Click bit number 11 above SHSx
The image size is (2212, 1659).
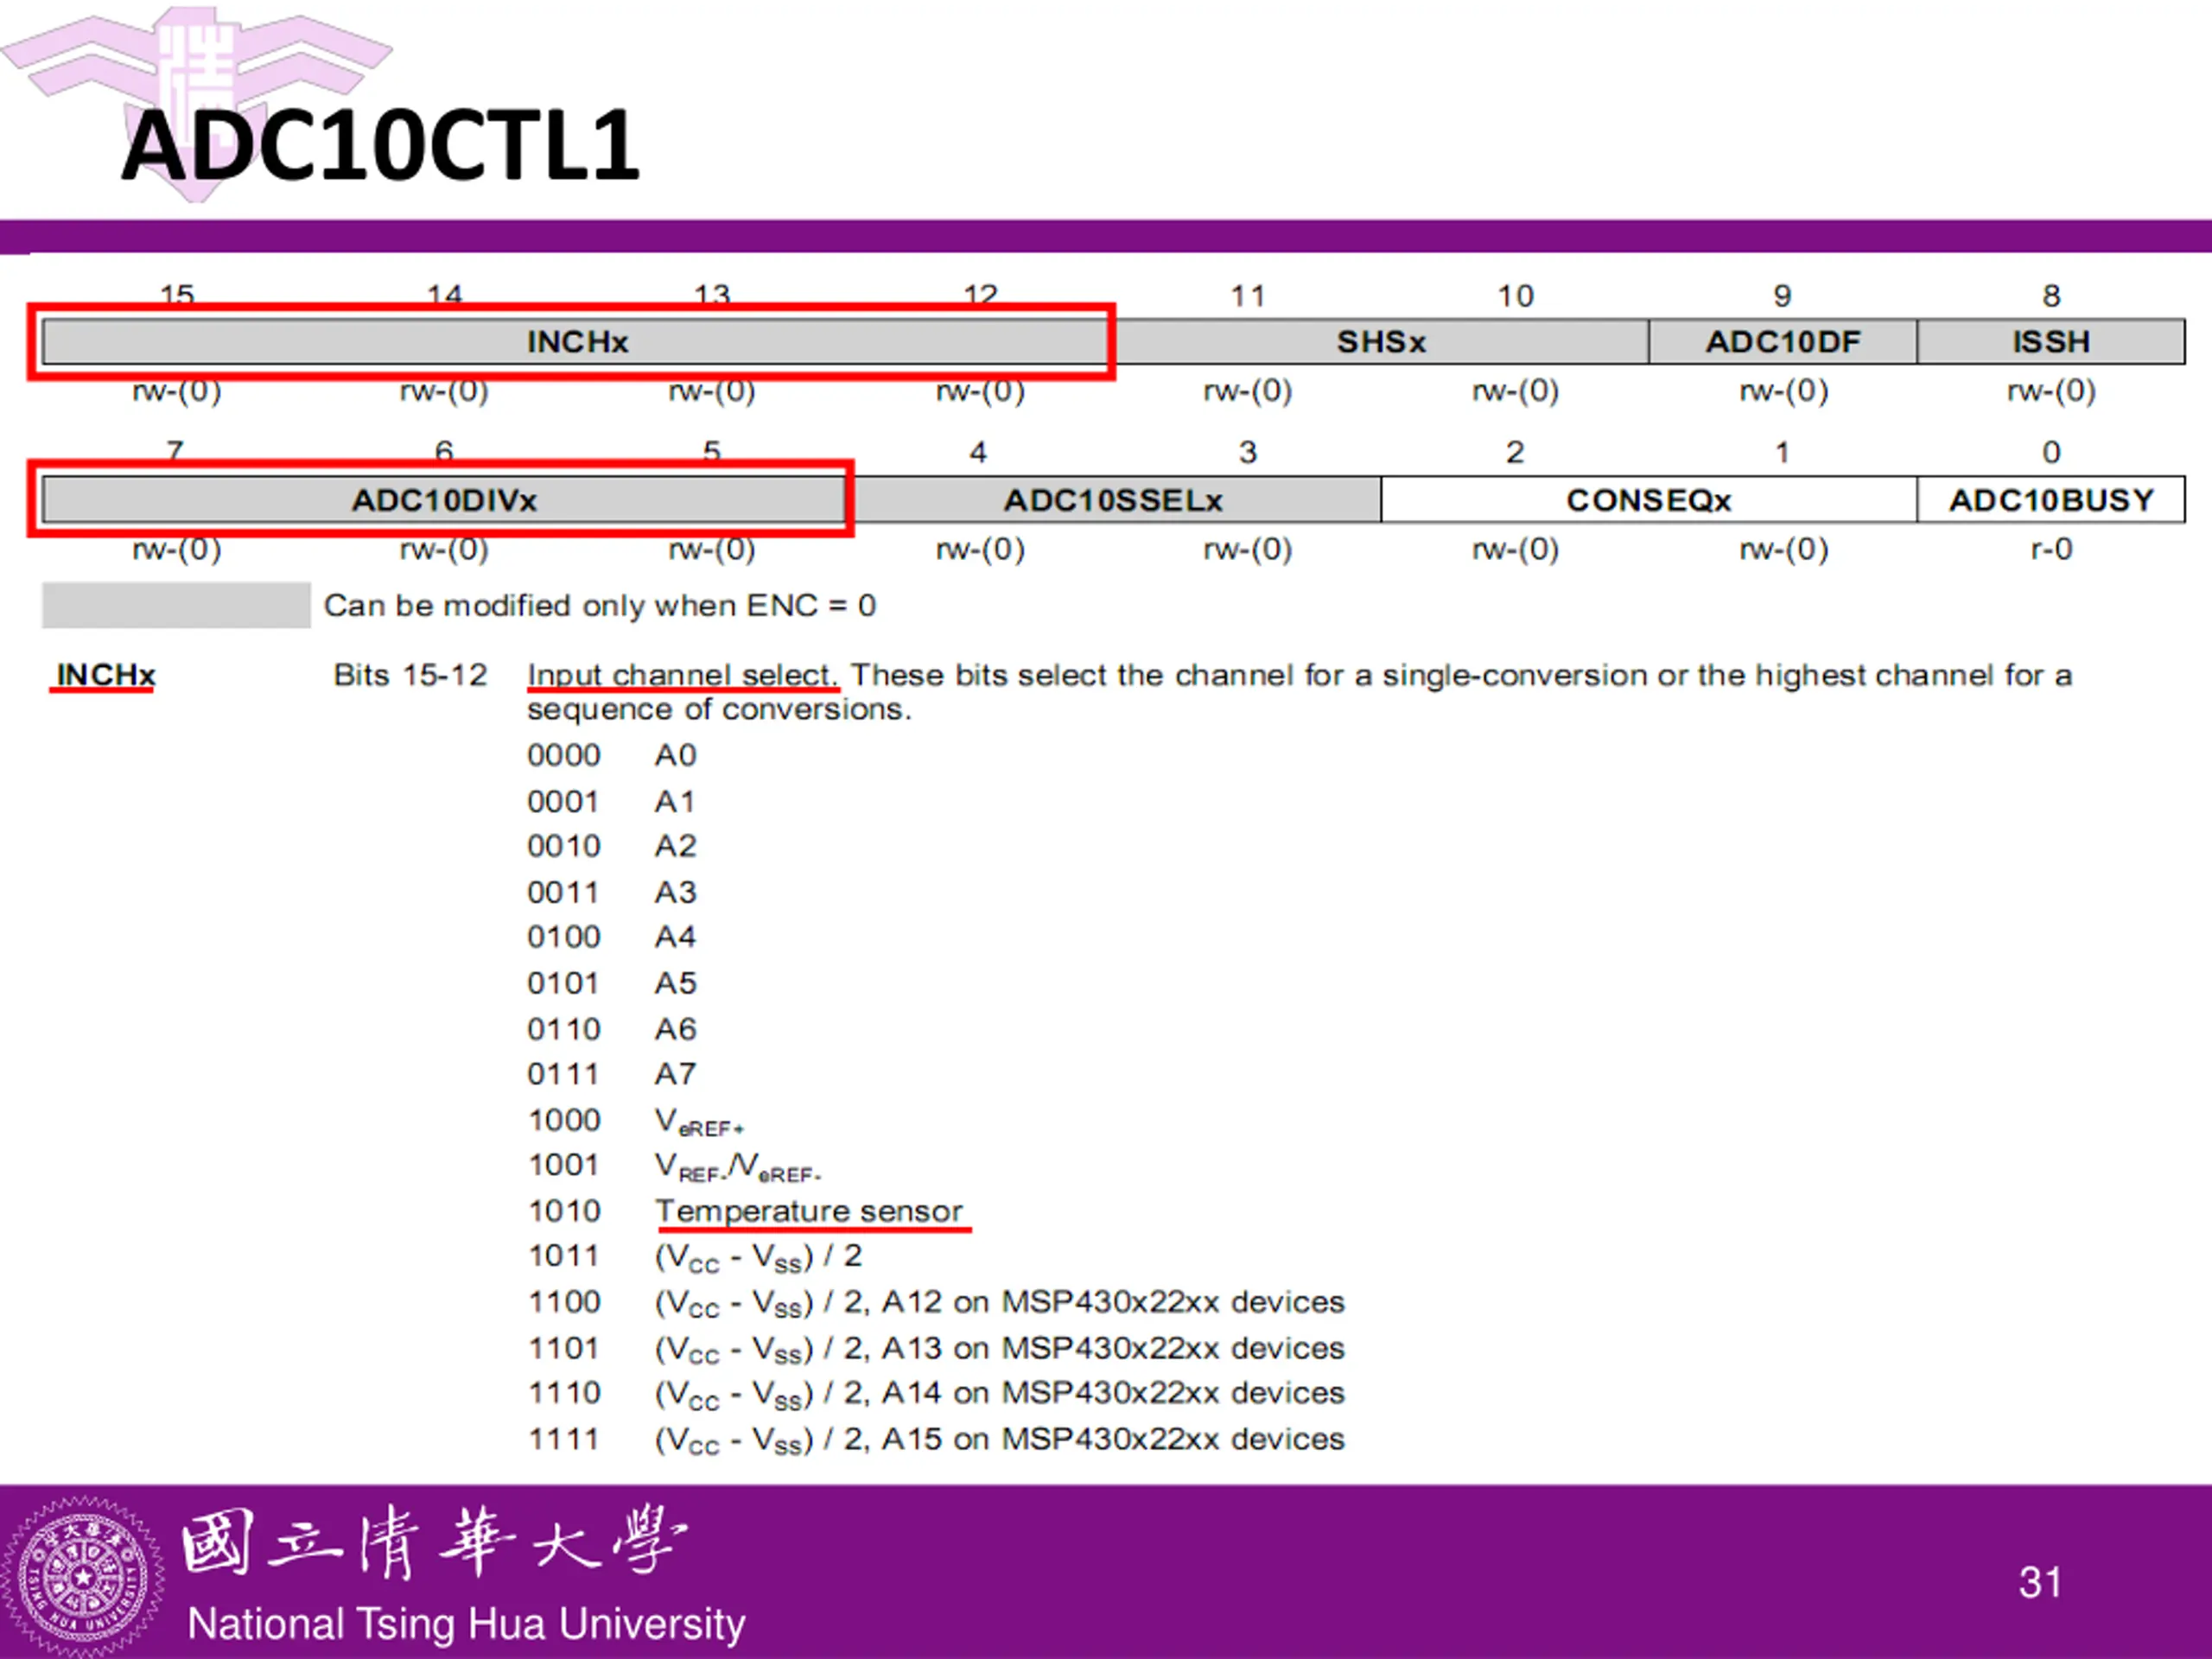[1248, 296]
